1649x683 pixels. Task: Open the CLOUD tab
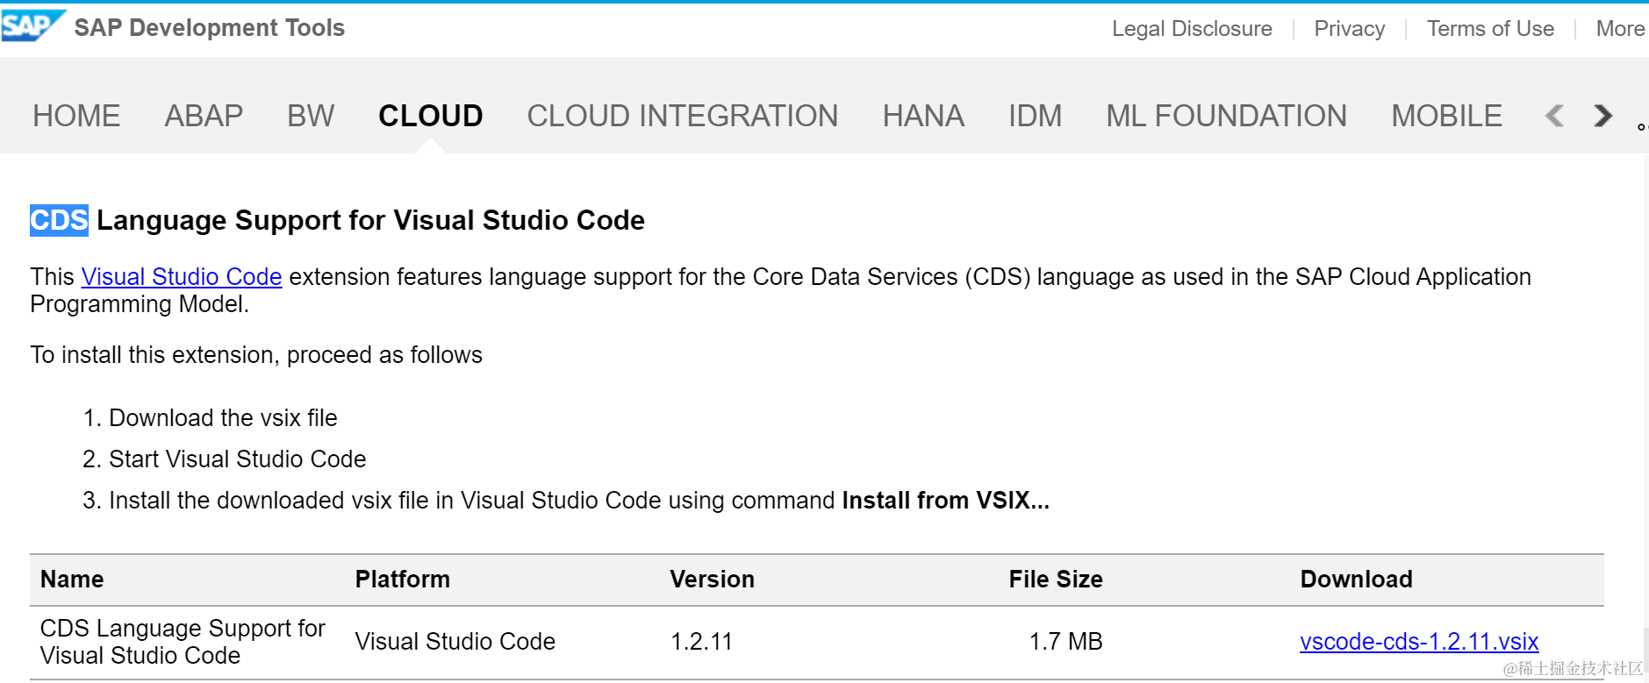point(430,116)
